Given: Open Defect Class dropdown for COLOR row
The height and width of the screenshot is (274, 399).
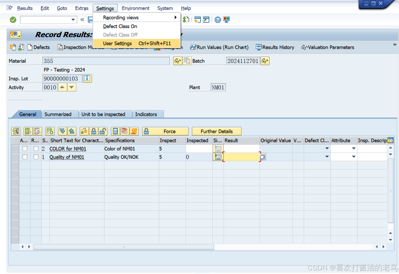Looking at the screenshot, I should click(x=327, y=148).
